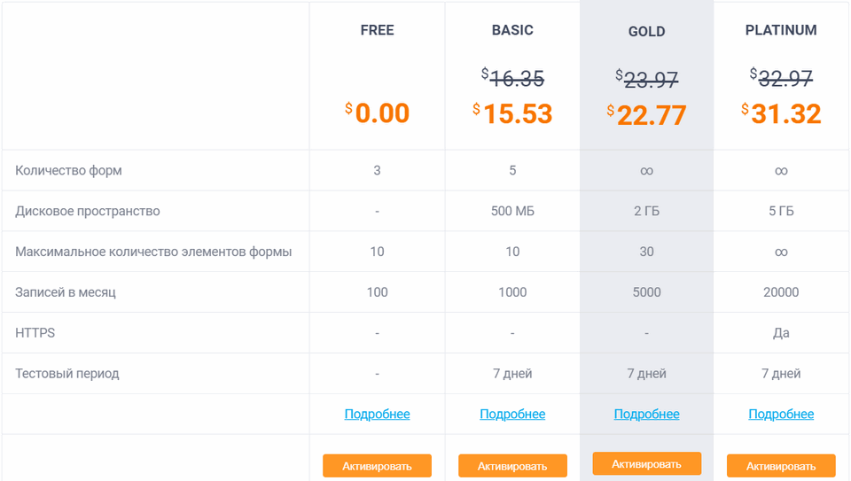851x481 pixels.
Task: Select the Количество форм row label
Action: coord(68,170)
